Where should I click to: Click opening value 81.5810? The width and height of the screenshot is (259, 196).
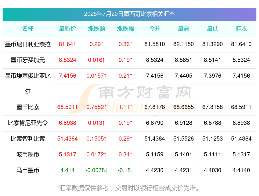pos(155,44)
